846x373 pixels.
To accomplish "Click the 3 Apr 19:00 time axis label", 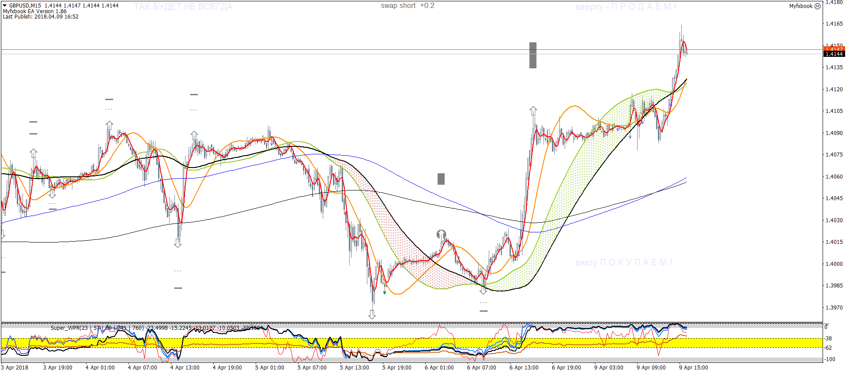I will click(x=58, y=368).
